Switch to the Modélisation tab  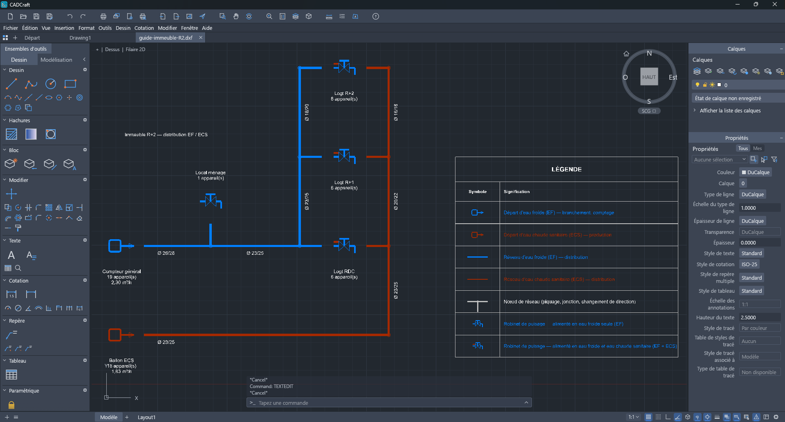(56, 60)
